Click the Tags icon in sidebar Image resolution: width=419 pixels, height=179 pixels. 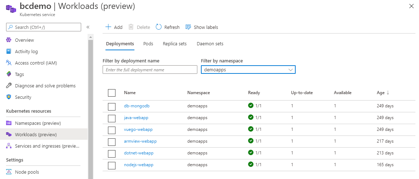(9, 74)
